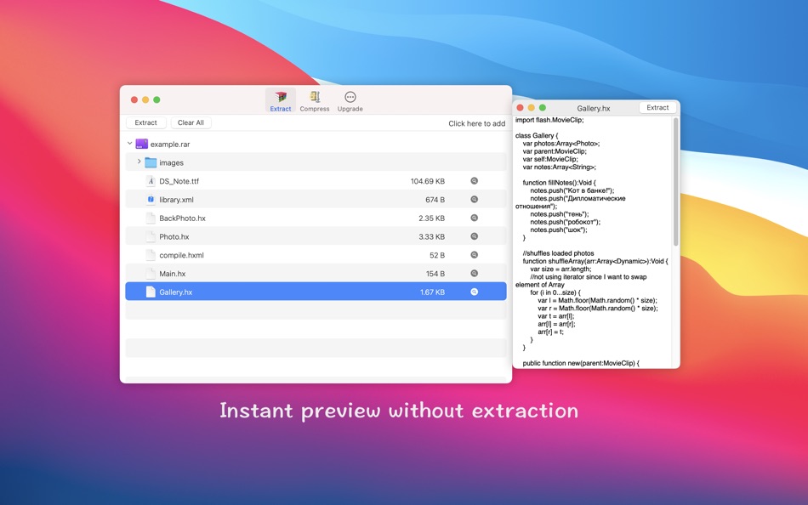This screenshot has height=505, width=808.
Task: Preview DS_Note.ttf with its magnifier icon
Action: tap(474, 181)
